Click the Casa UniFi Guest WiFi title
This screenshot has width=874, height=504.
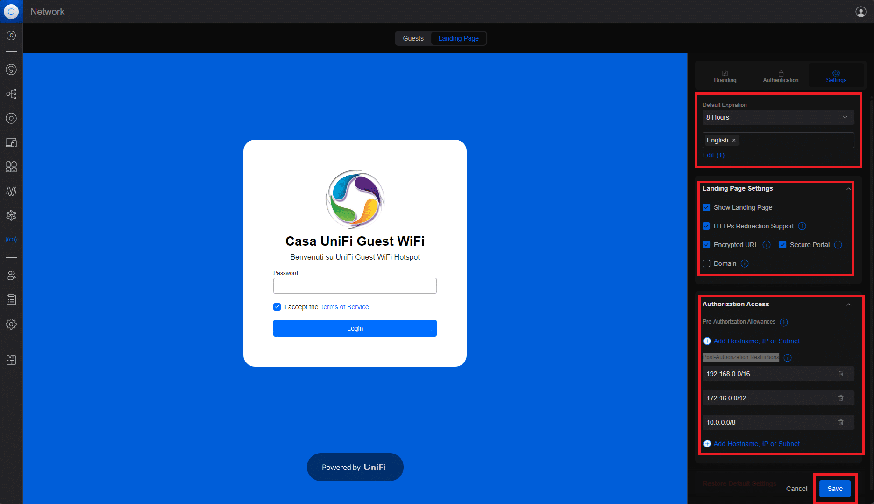click(x=355, y=241)
